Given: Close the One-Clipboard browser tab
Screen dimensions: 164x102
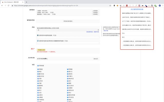Looking at the screenshot, I should 23,2.
